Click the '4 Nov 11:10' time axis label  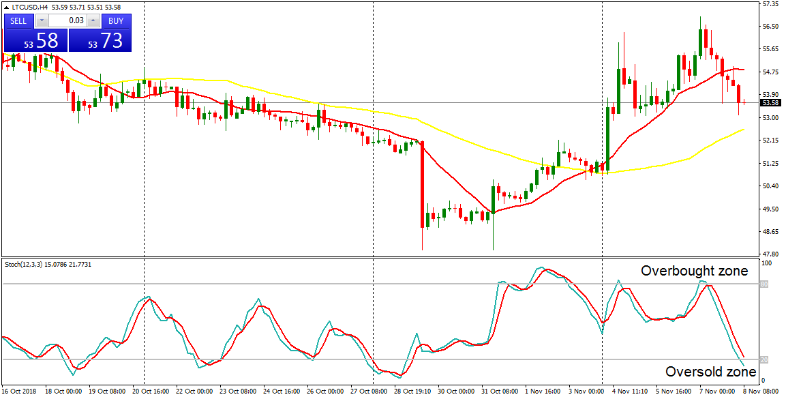point(629,390)
